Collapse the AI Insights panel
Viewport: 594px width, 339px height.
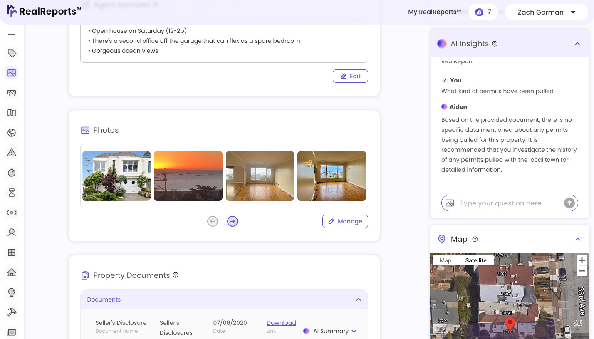tap(577, 44)
